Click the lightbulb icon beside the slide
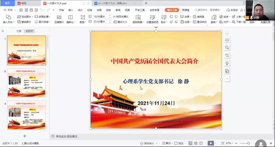Viewport: 275px width, 147px height. (x=227, y=63)
